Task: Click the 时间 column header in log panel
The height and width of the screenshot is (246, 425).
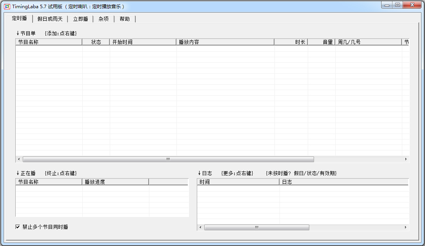Action: (x=238, y=182)
